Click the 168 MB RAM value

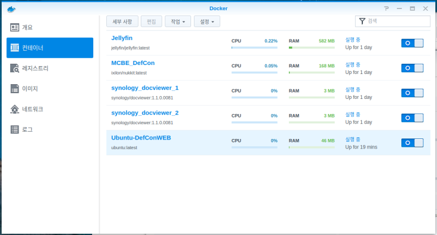pos(327,66)
